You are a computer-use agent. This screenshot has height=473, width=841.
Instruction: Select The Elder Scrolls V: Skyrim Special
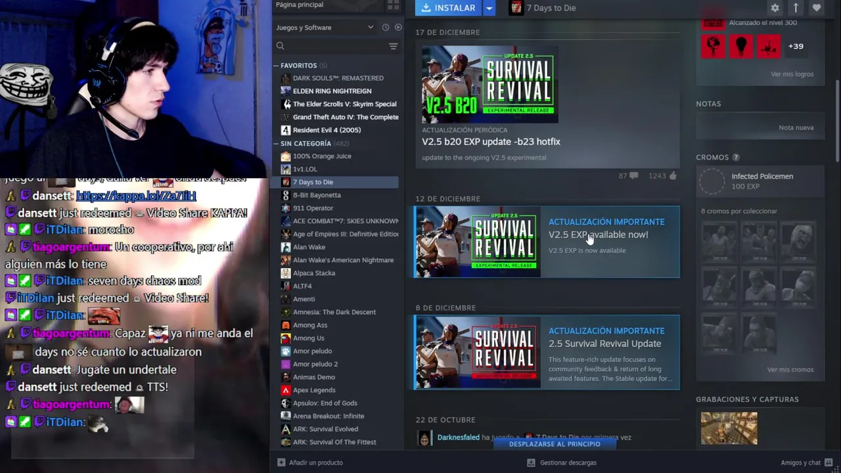[x=344, y=104]
